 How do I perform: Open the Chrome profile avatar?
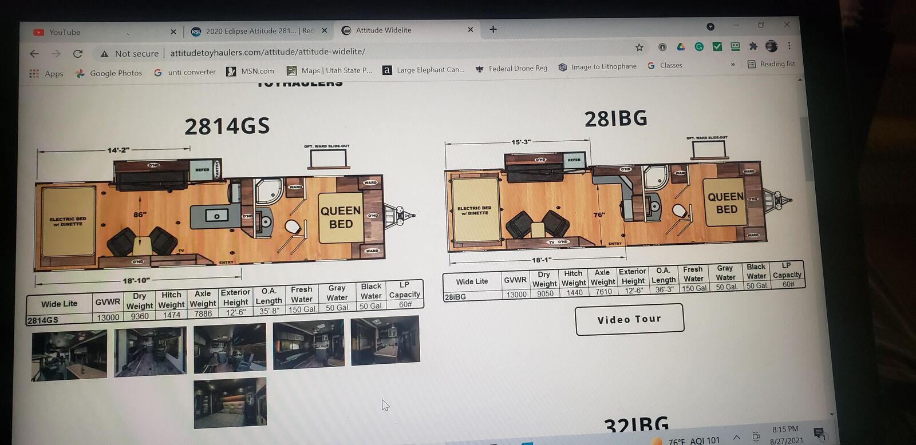[x=771, y=46]
